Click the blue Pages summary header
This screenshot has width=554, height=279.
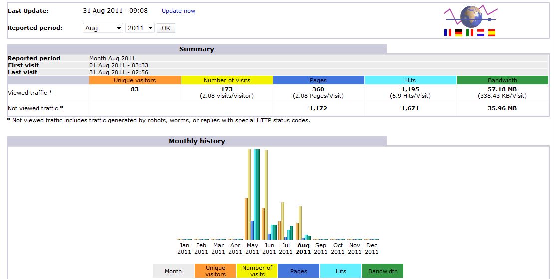318,80
